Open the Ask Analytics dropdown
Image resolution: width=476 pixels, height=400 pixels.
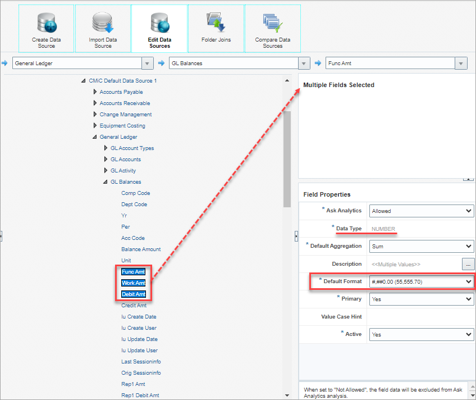[422, 211]
